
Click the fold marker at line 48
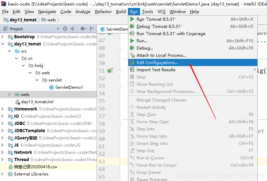coord(120,49)
